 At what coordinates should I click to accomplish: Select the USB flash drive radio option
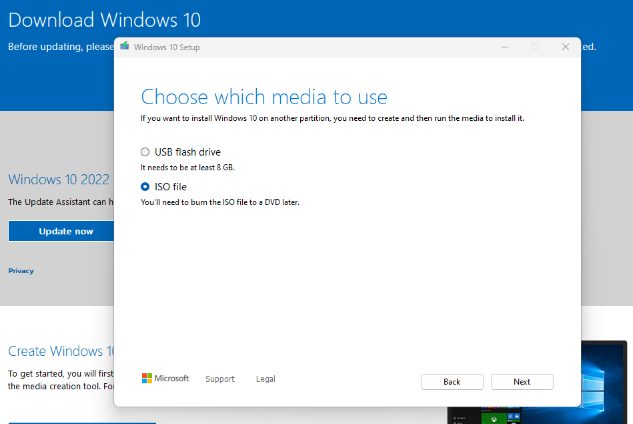(x=145, y=152)
